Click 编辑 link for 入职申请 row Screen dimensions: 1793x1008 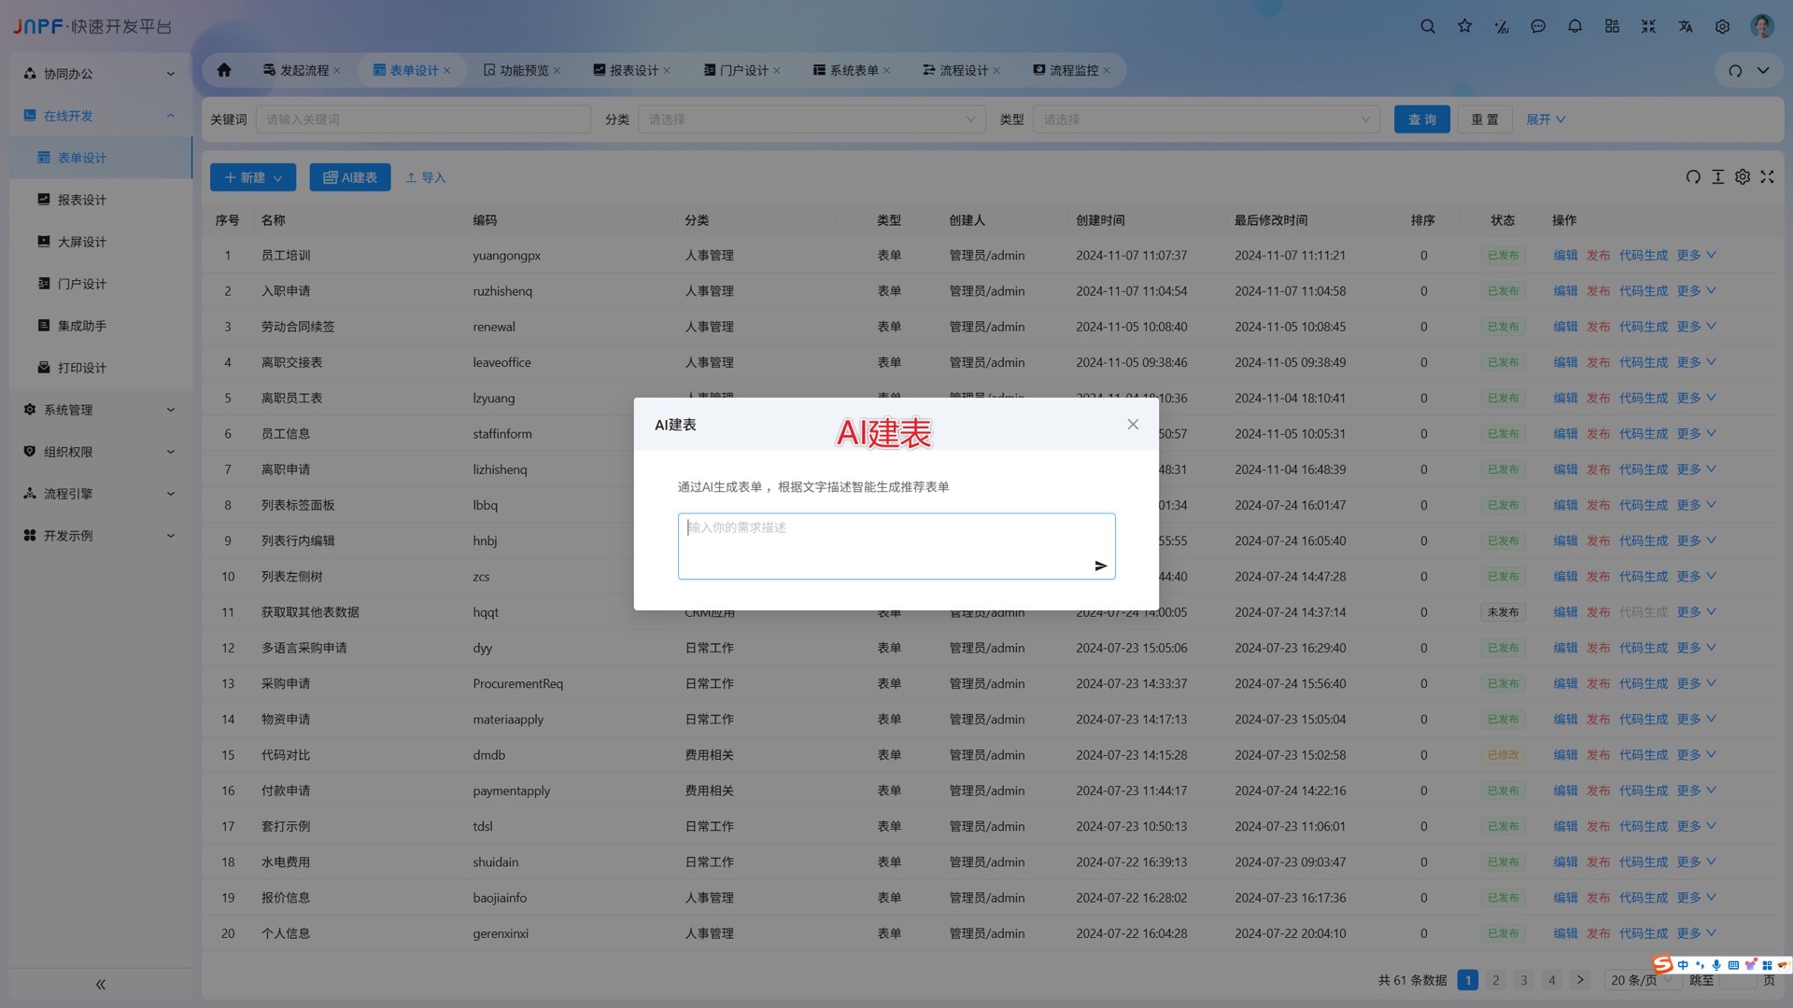(x=1565, y=291)
